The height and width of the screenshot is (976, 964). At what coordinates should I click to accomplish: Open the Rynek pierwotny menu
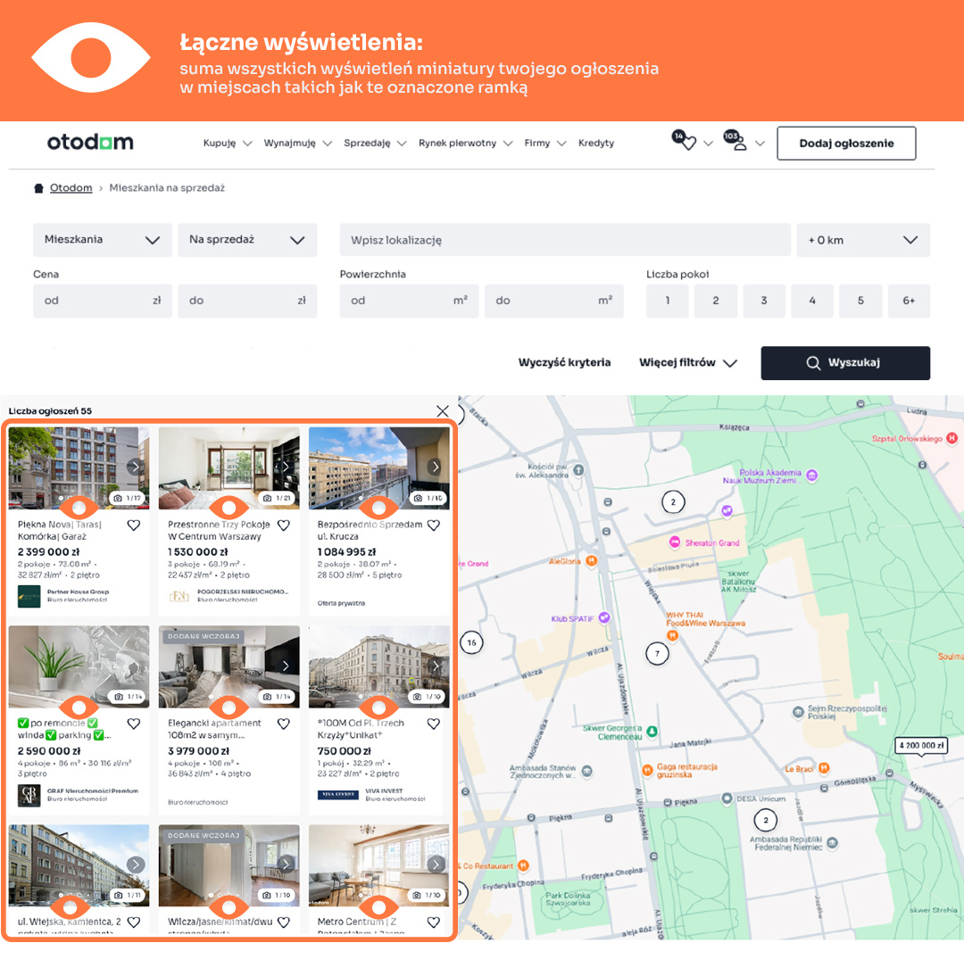pyautogui.click(x=465, y=143)
